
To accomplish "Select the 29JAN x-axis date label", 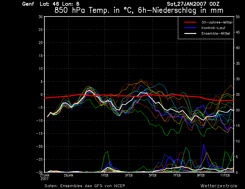I will click(69, 176).
